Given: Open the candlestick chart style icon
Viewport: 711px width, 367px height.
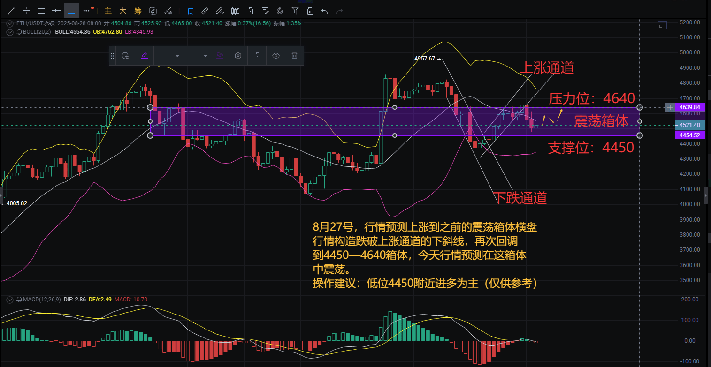Looking at the screenshot, I should 236,10.
